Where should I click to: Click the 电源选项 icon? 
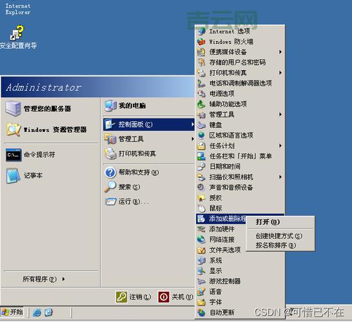coord(201,93)
